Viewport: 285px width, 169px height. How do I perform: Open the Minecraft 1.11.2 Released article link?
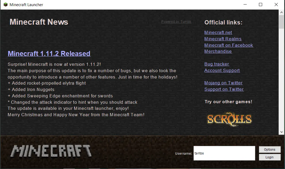click(49, 54)
